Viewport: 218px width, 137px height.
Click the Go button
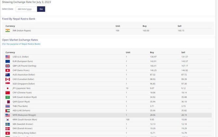point(41,9)
